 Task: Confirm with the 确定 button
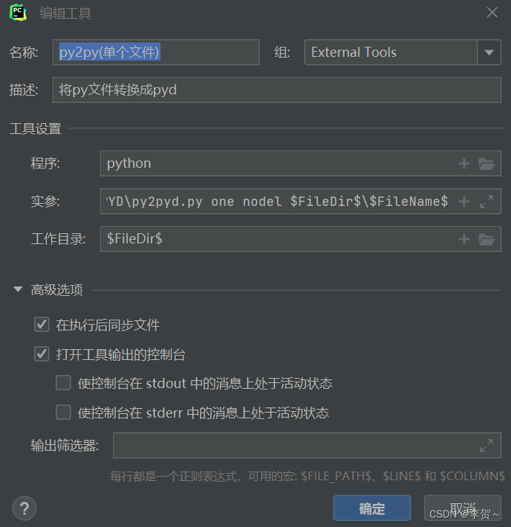[372, 508]
